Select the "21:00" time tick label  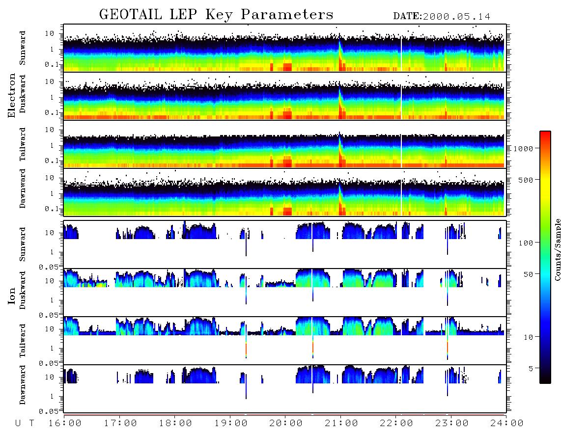[341, 424]
